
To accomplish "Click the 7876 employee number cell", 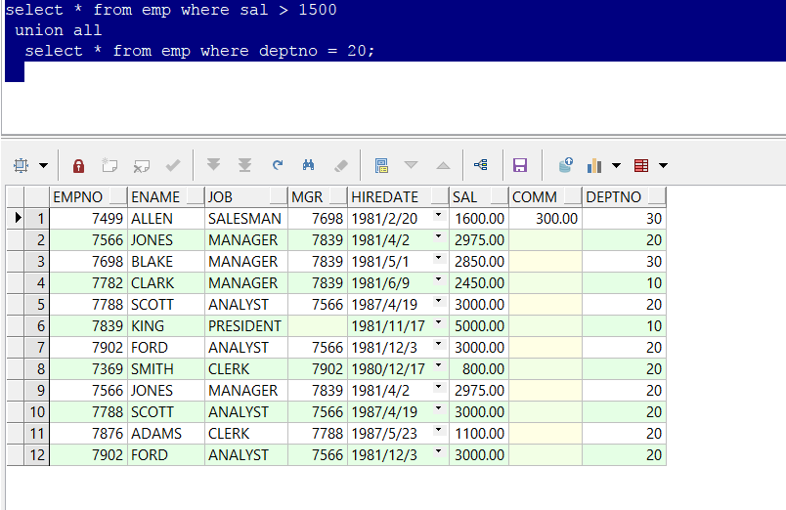I will pyautogui.click(x=89, y=434).
